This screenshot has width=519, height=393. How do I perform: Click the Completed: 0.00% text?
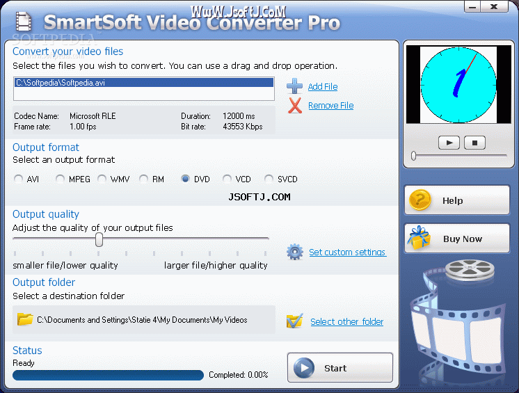coord(239,375)
